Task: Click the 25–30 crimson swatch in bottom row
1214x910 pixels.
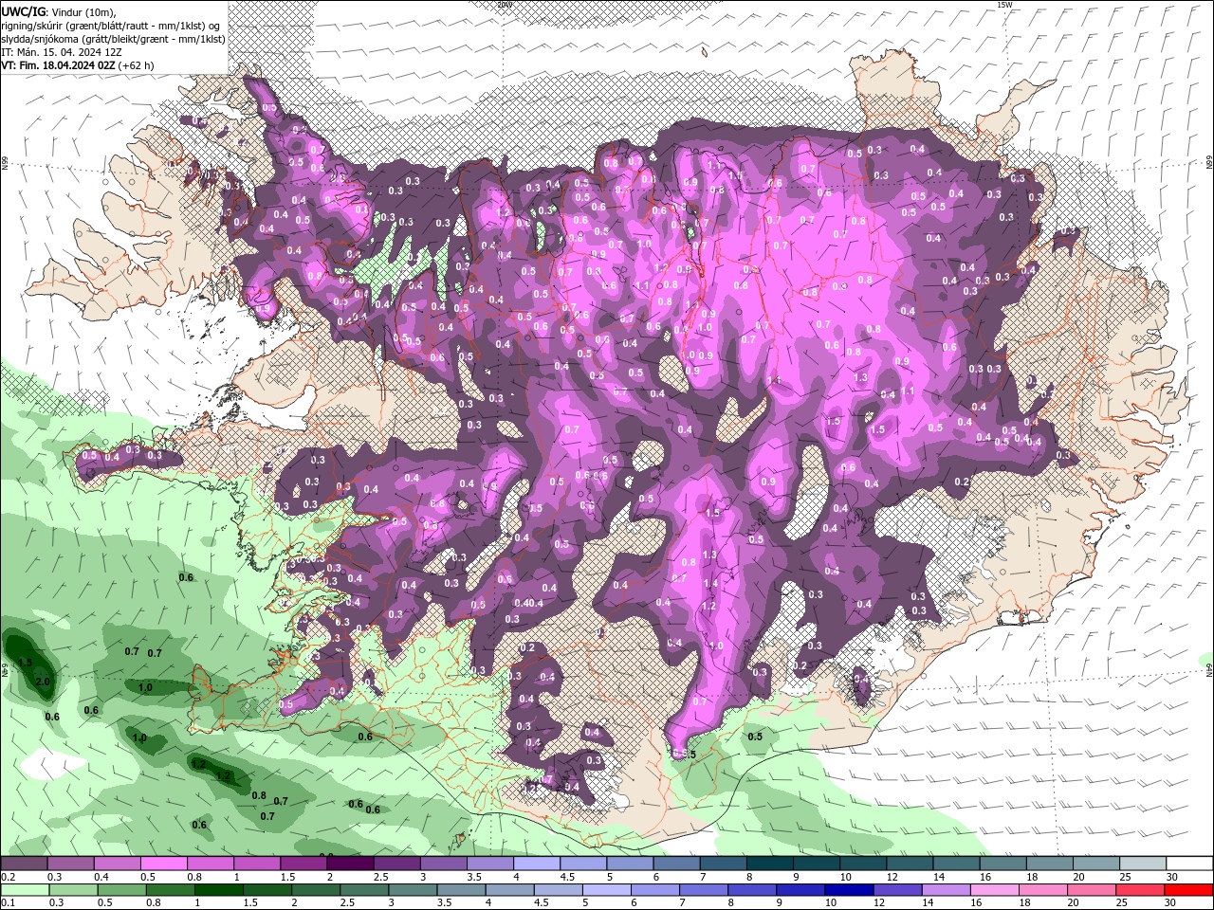Action: [x=1142, y=890]
